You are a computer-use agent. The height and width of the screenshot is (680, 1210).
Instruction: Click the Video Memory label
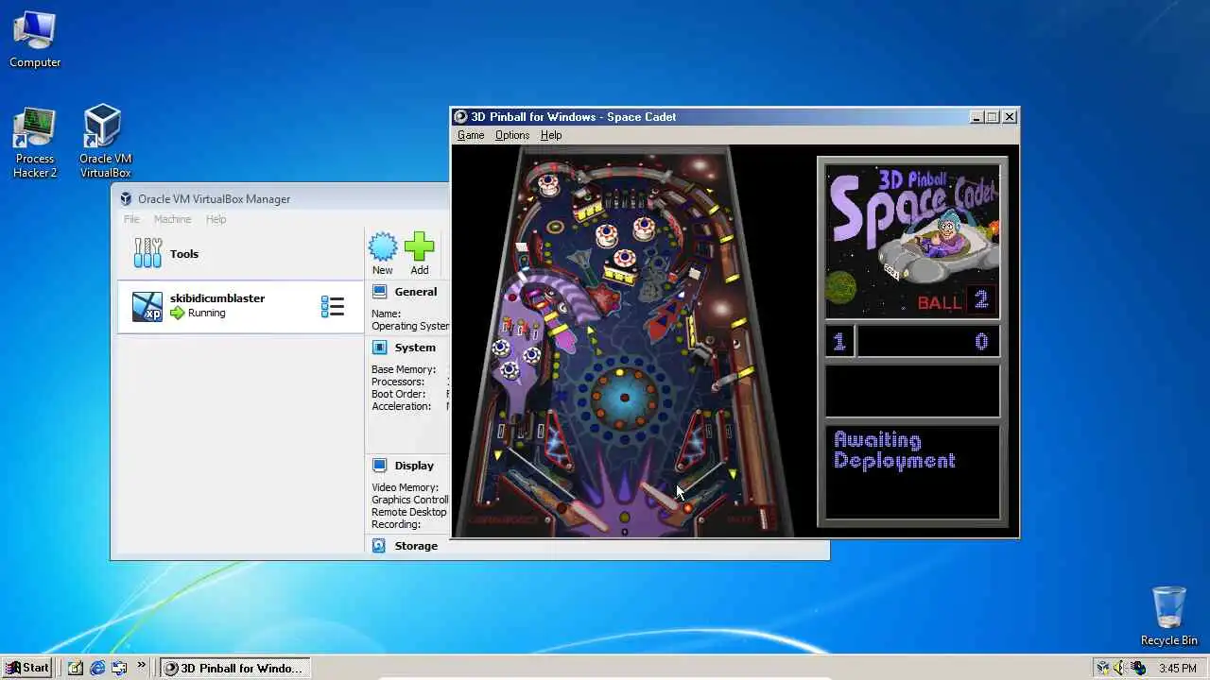405,487
